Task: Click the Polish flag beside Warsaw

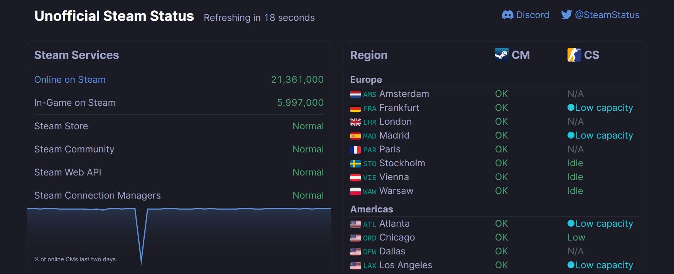Action: (x=355, y=190)
